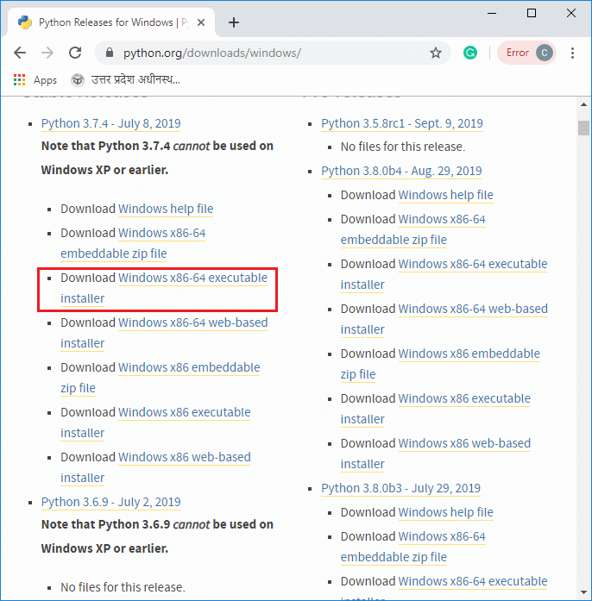The height and width of the screenshot is (601, 592).
Task: Click the scrollbar down arrow
Action: click(584, 593)
